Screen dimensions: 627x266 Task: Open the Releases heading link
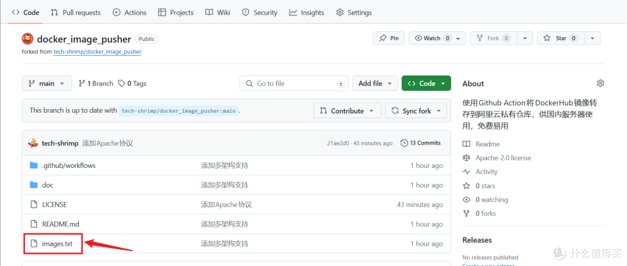[x=477, y=240]
